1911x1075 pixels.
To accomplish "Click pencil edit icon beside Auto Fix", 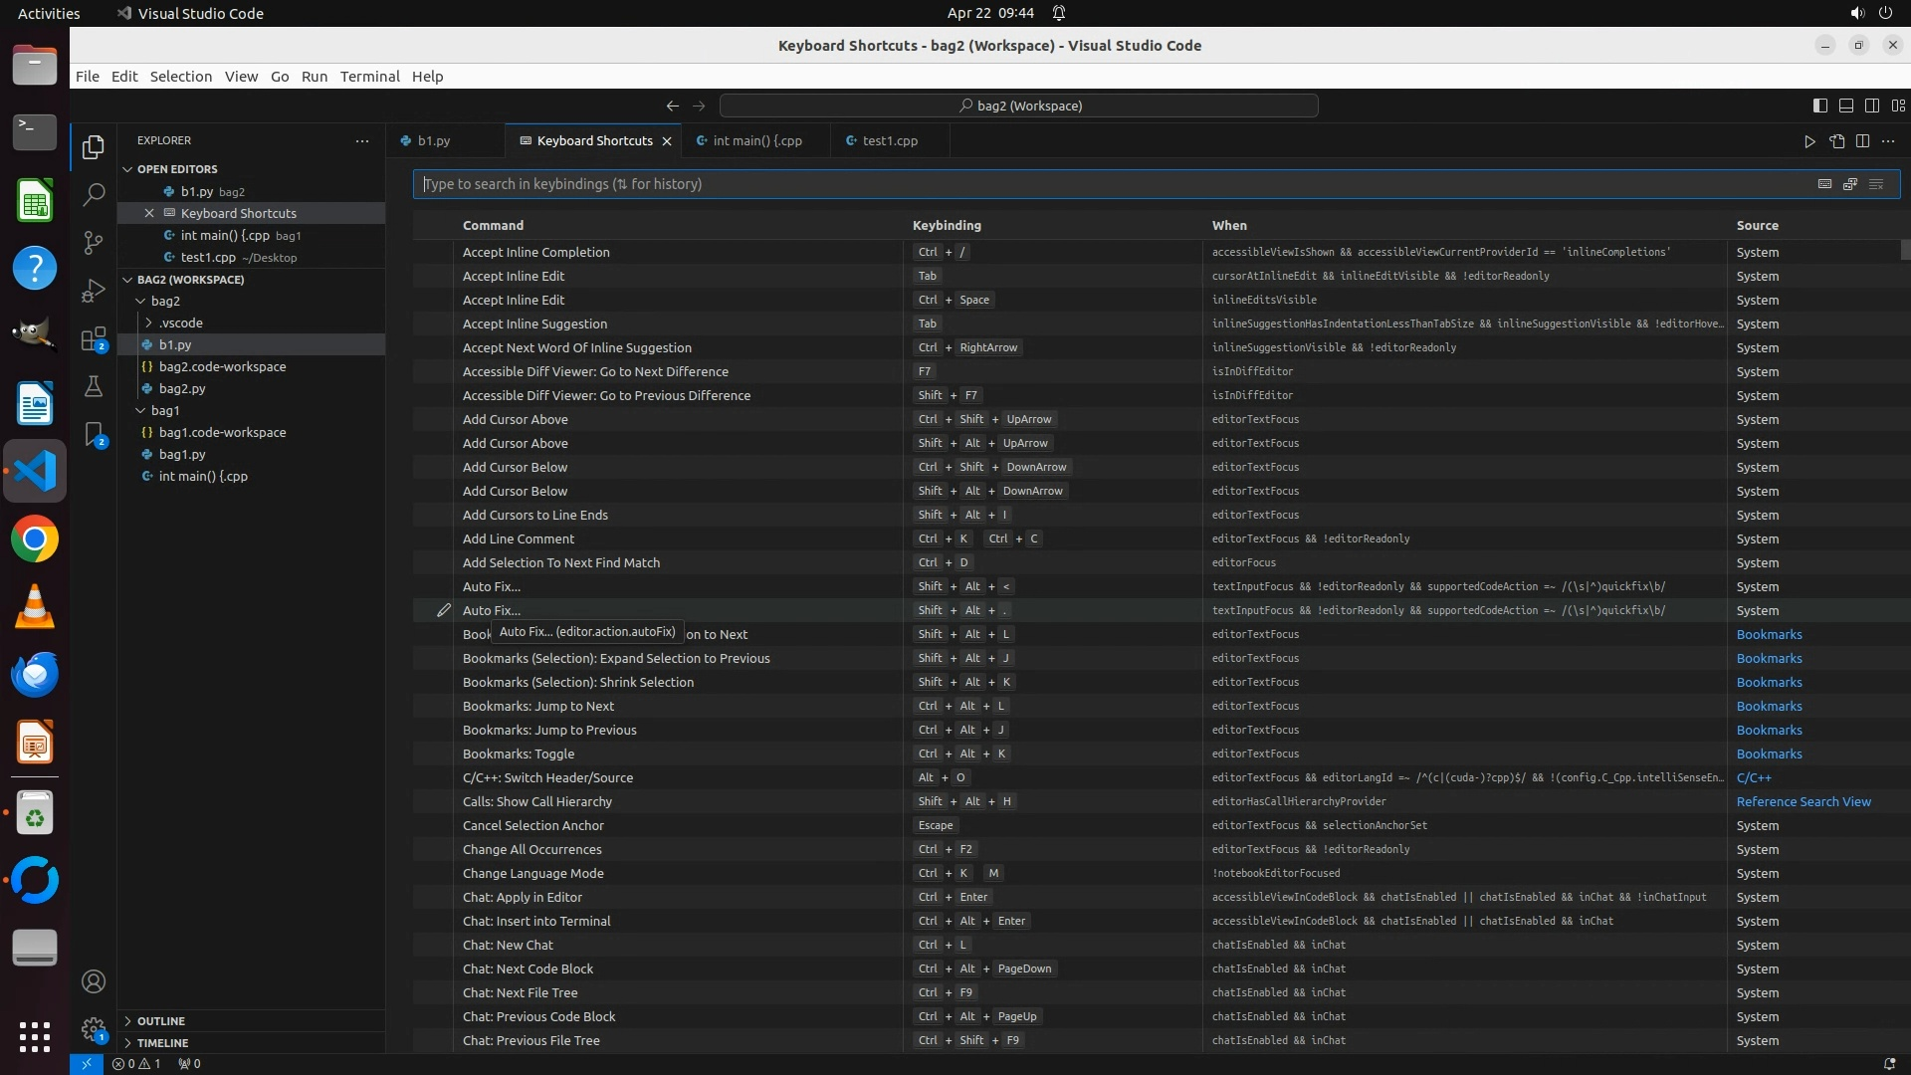I will pos(444,610).
